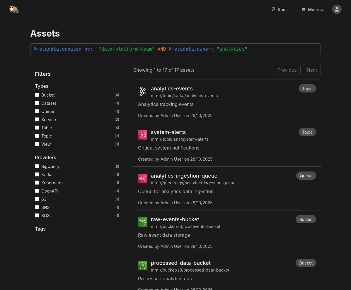Open the Runs menu item
The height and width of the screenshot is (290, 351).
click(x=282, y=9)
